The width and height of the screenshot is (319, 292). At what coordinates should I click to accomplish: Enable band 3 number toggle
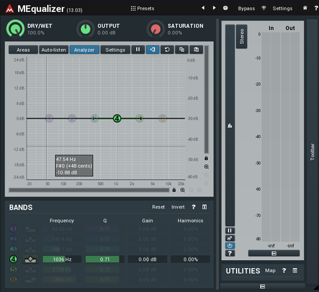coord(13,249)
